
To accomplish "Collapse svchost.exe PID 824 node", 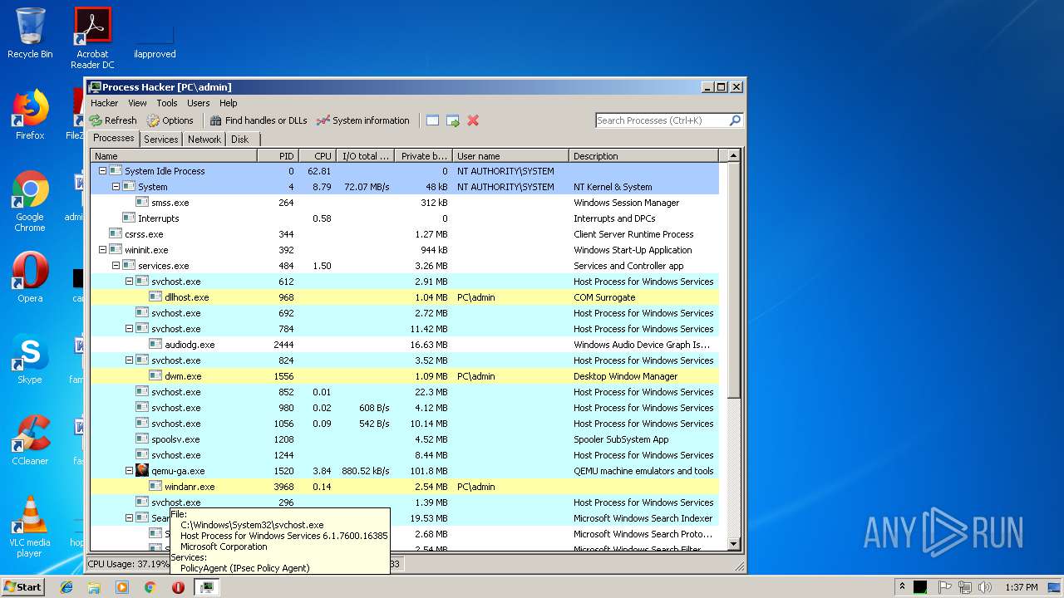I will pos(130,360).
